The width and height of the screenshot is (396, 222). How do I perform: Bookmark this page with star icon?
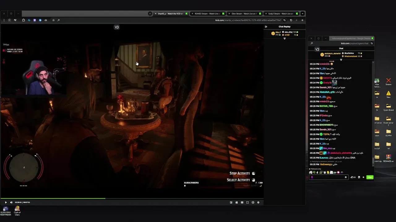click(53, 20)
